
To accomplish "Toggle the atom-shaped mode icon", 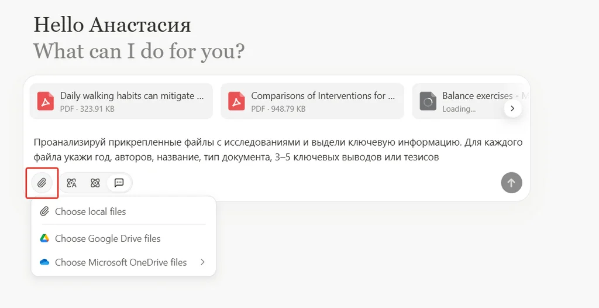I will point(95,183).
